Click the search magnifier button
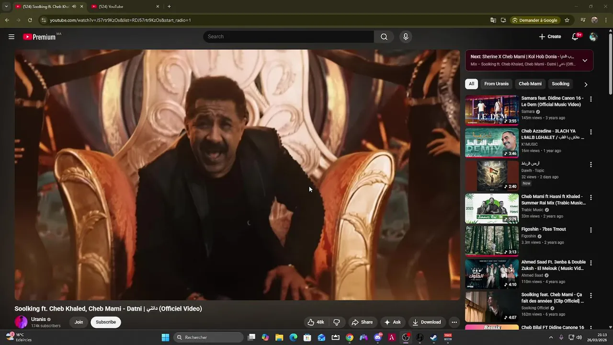 (384, 36)
